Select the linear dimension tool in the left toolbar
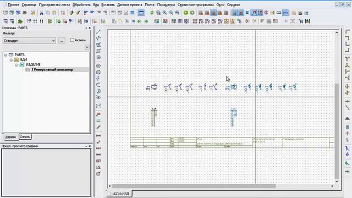352x198 pixels. [98, 136]
